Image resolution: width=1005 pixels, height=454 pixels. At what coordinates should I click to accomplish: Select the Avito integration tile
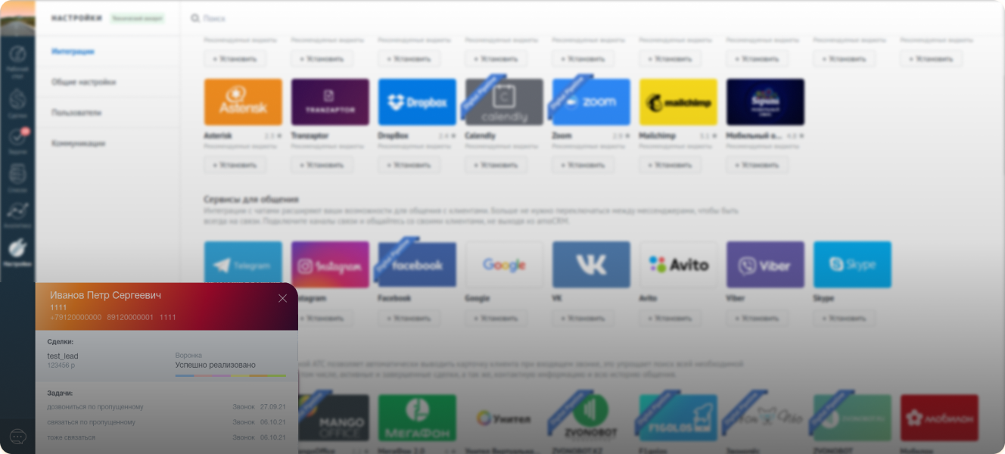point(678,265)
